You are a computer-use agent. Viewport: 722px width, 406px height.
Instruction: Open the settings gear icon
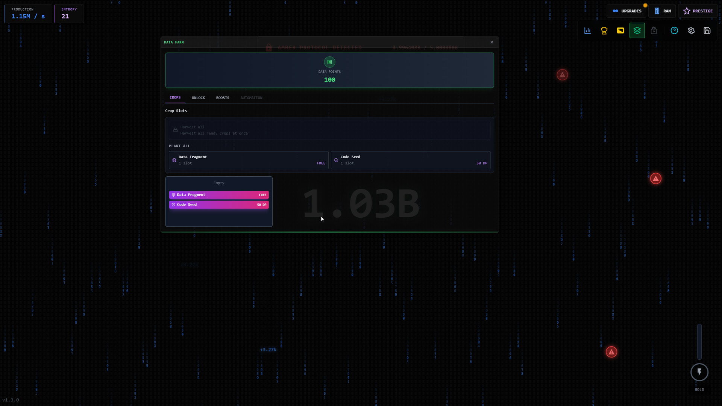pos(691,30)
